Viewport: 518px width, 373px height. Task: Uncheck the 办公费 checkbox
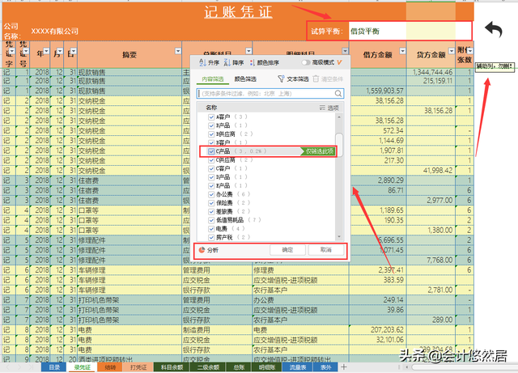[x=211, y=194]
